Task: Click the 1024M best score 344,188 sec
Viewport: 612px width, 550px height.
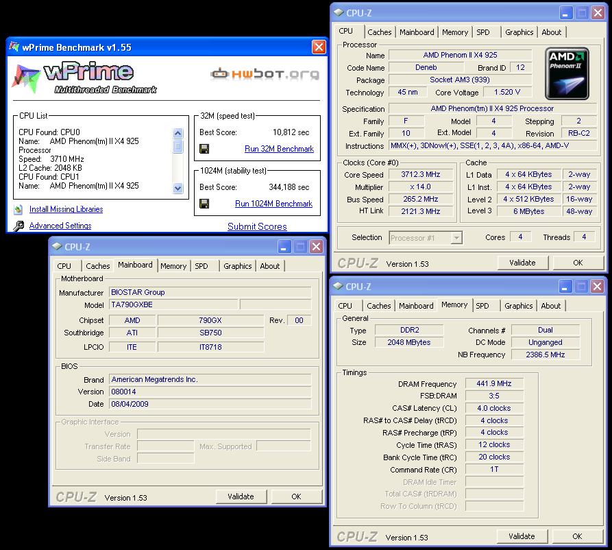Action: [289, 187]
